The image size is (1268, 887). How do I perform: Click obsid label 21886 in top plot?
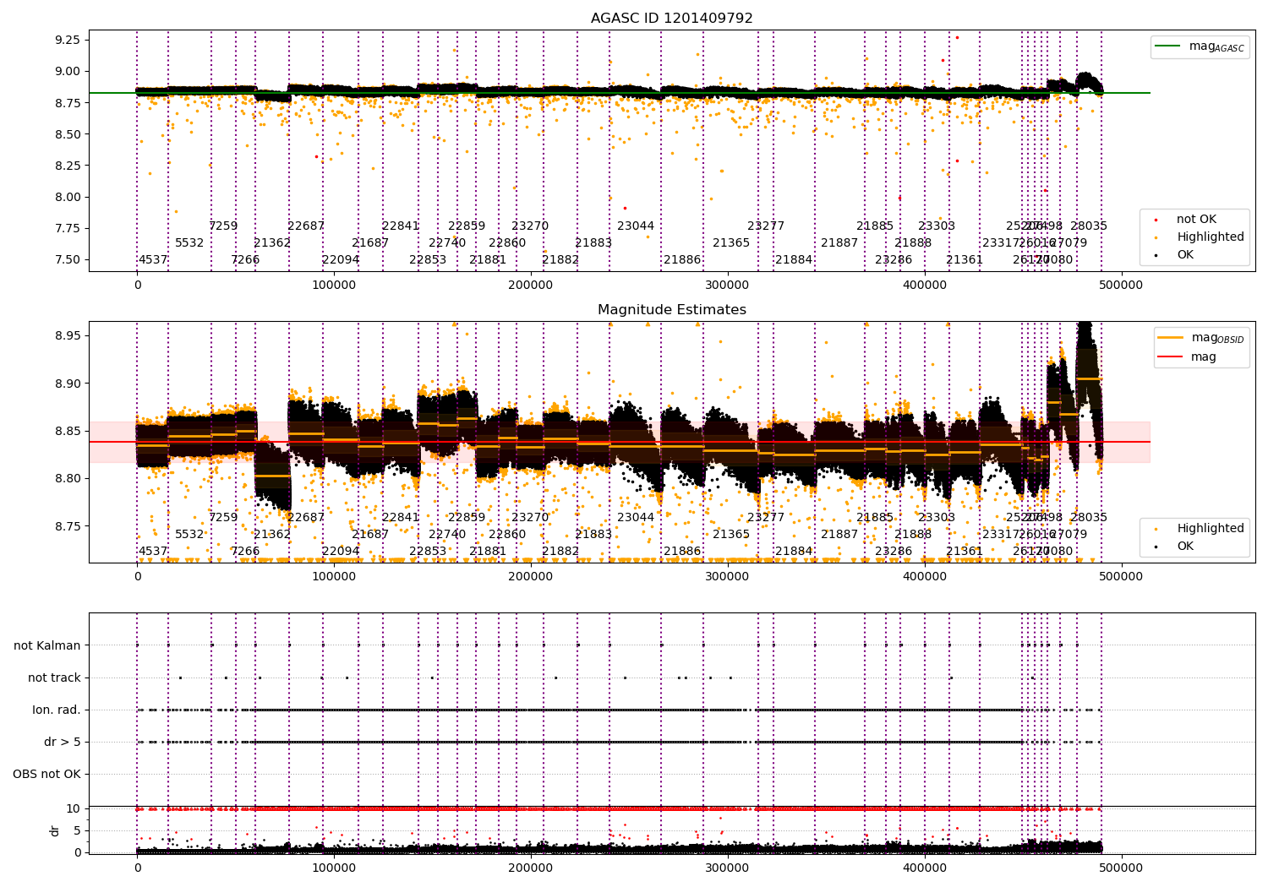pos(682,260)
